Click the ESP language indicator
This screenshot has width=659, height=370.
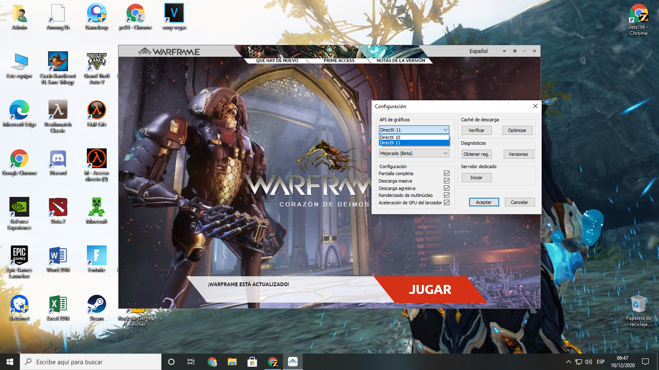click(x=601, y=362)
